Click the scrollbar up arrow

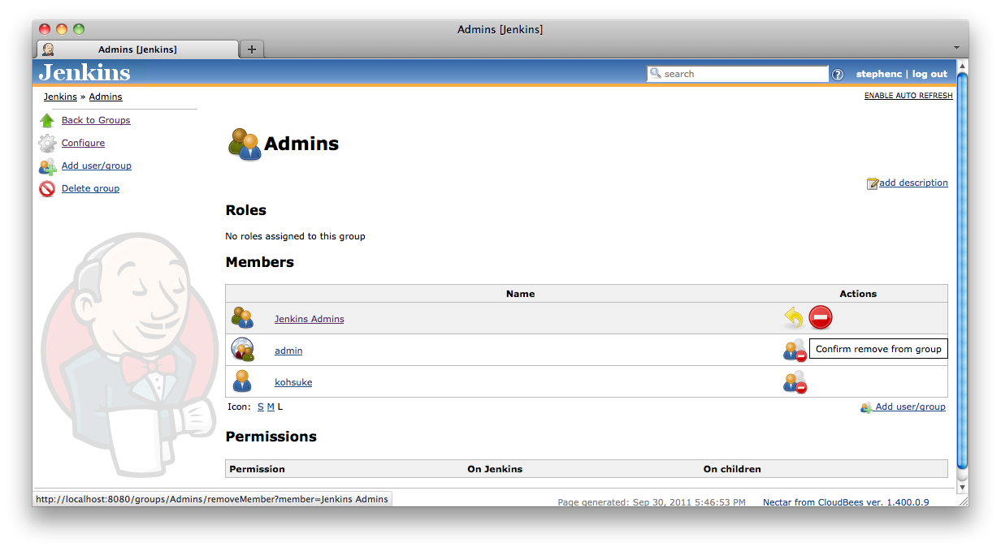[x=962, y=65]
